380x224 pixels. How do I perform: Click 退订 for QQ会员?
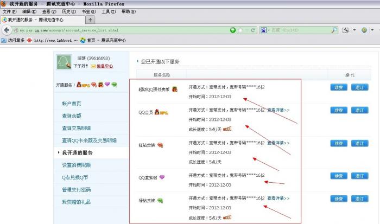pyautogui.click(x=359, y=110)
